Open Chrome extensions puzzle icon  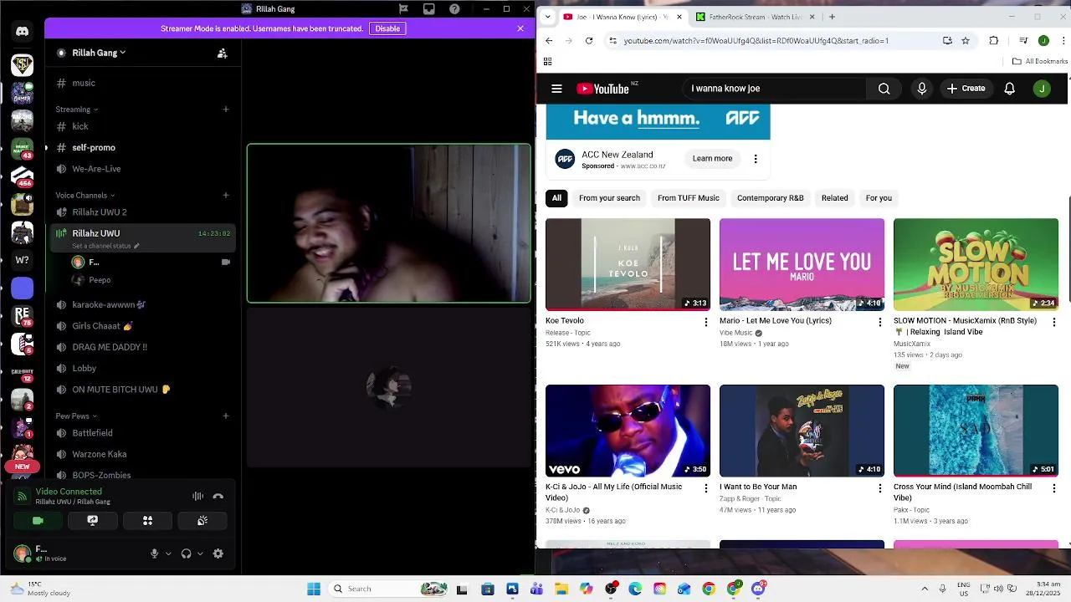click(x=994, y=40)
